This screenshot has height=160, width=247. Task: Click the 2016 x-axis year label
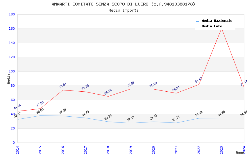click(x=63, y=150)
